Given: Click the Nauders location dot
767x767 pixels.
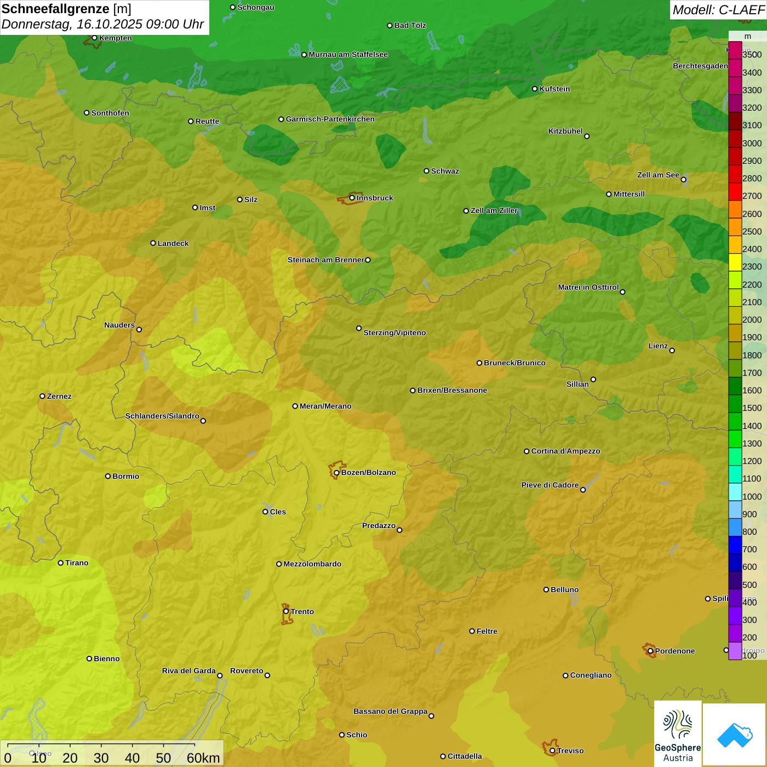Looking at the screenshot, I should pyautogui.click(x=139, y=329).
